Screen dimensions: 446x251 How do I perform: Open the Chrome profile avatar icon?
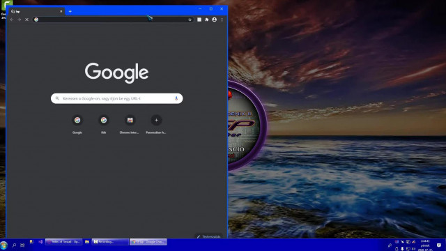click(x=215, y=20)
